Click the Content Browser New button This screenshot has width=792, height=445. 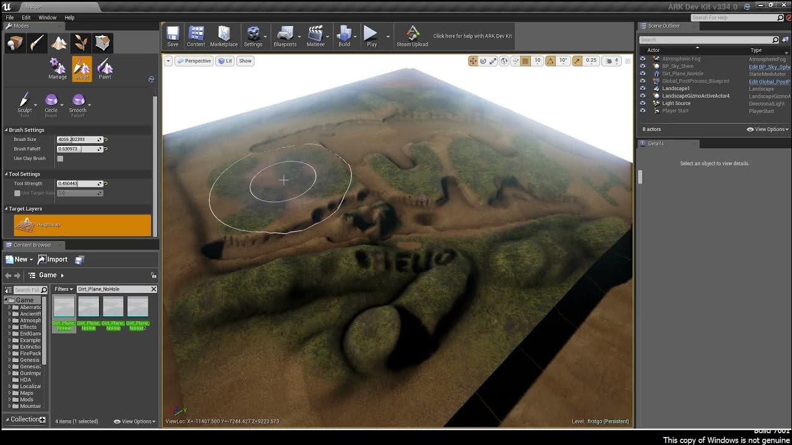coord(19,260)
